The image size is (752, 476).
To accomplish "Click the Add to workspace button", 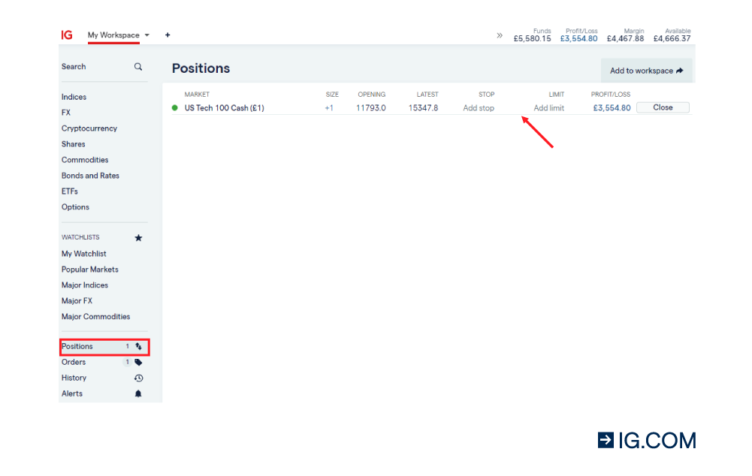I will click(x=646, y=70).
